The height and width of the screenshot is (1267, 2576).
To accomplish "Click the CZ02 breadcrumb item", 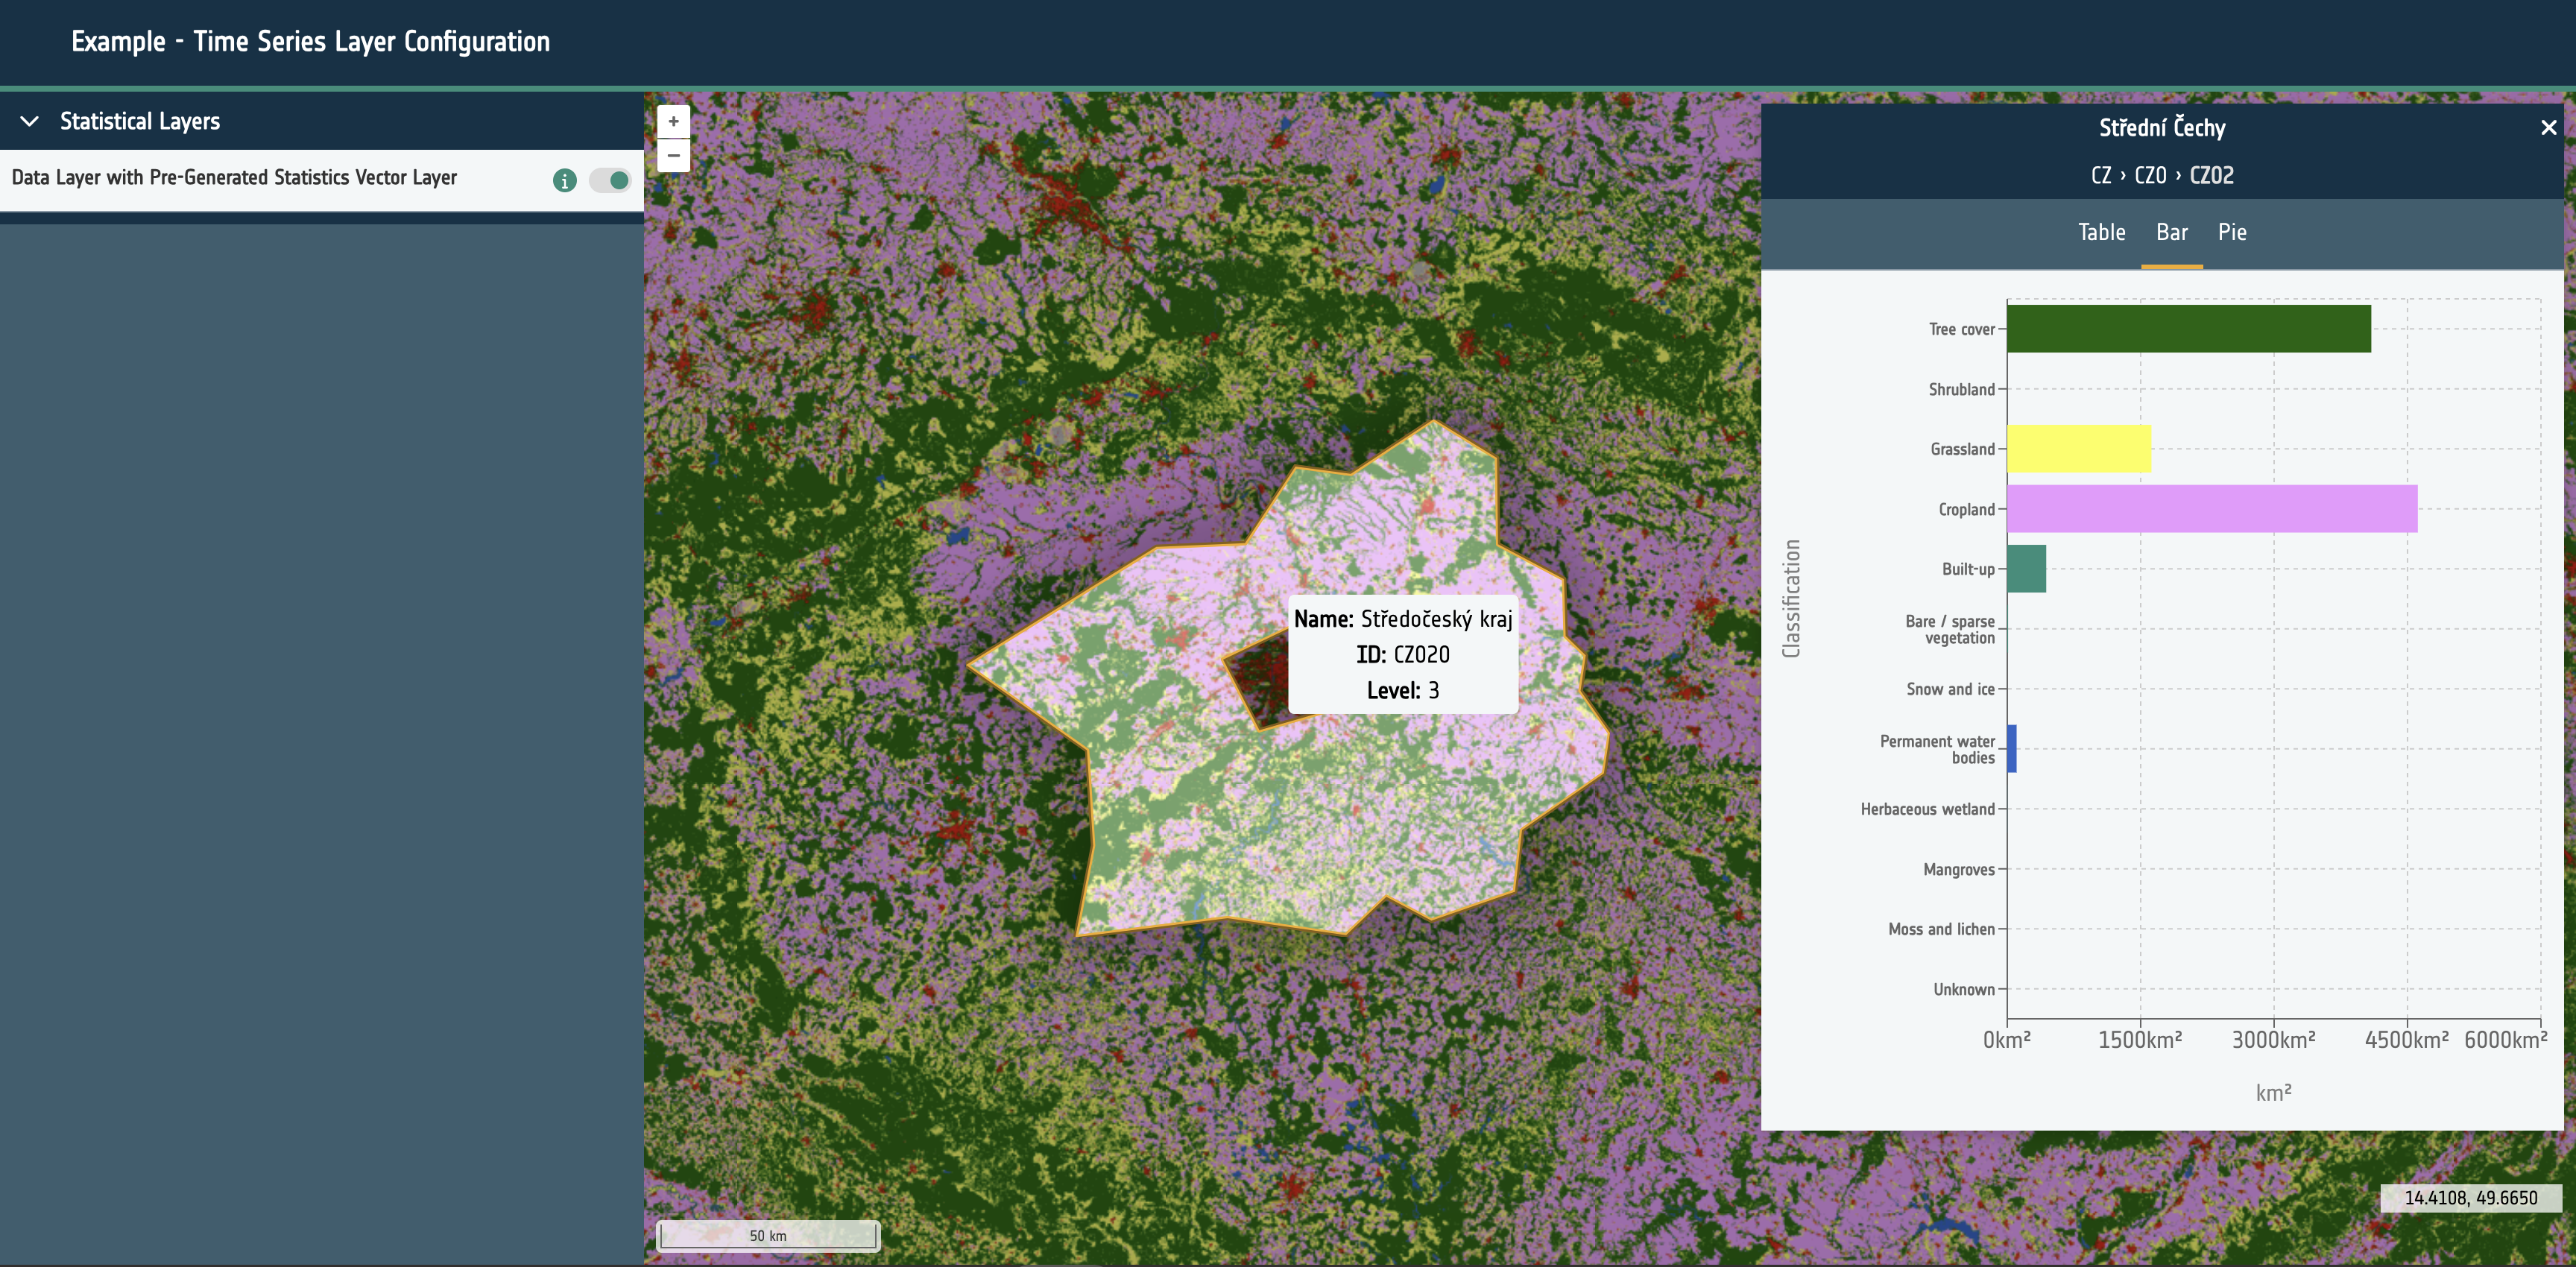I will point(2211,175).
